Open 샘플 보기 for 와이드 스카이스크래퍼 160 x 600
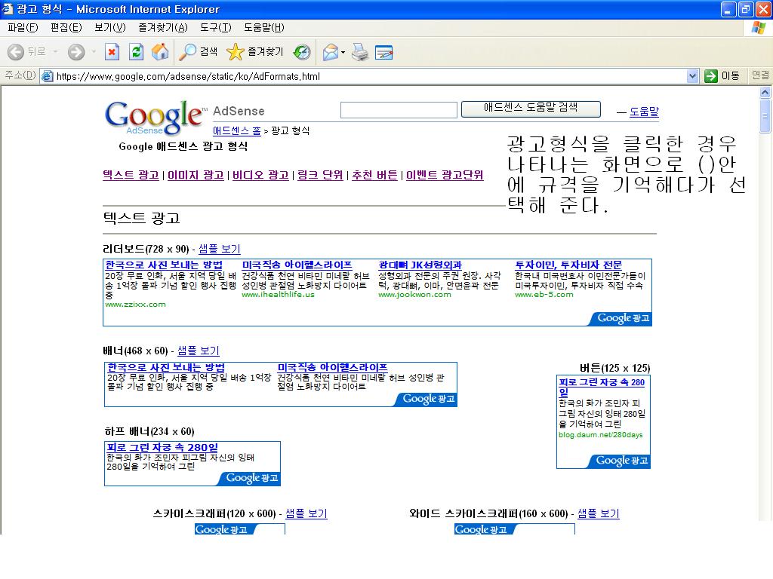The height and width of the screenshot is (579, 773). pyautogui.click(x=598, y=513)
